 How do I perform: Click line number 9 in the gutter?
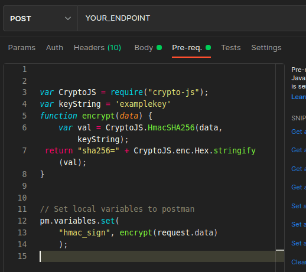pyautogui.click(x=24, y=186)
